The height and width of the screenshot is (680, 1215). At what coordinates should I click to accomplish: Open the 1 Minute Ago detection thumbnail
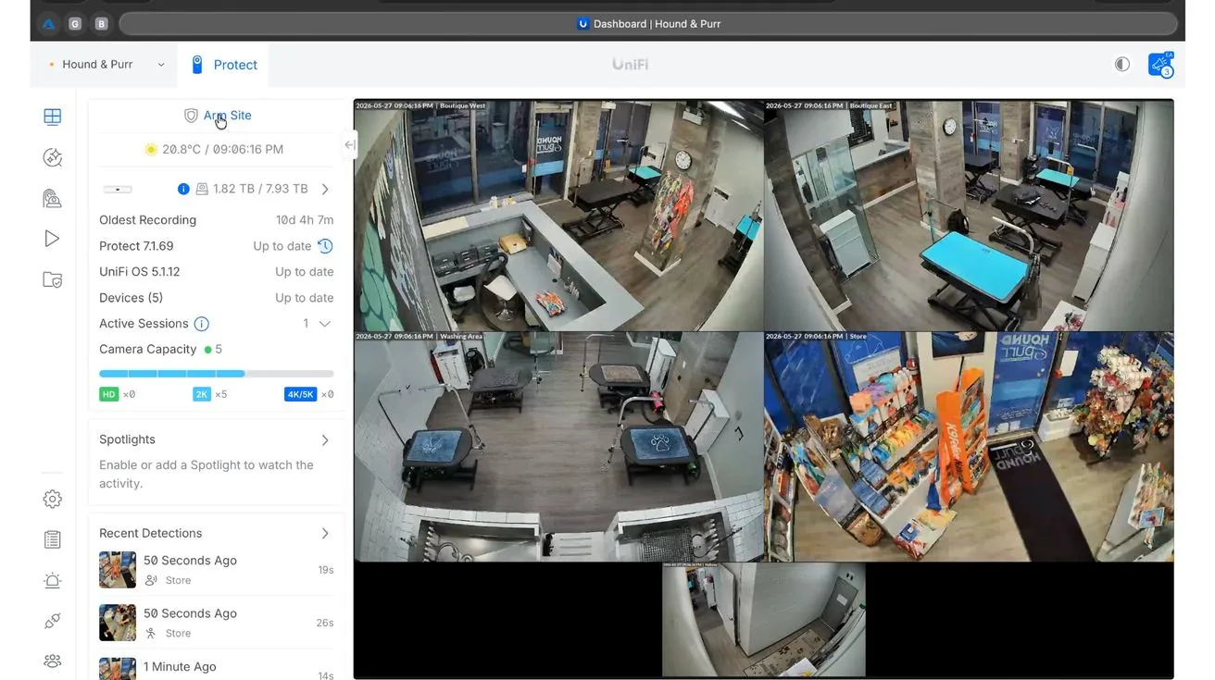[x=118, y=668]
